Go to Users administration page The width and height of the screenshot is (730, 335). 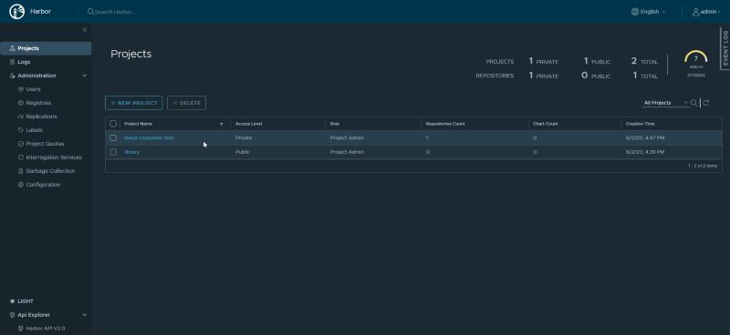(x=33, y=89)
